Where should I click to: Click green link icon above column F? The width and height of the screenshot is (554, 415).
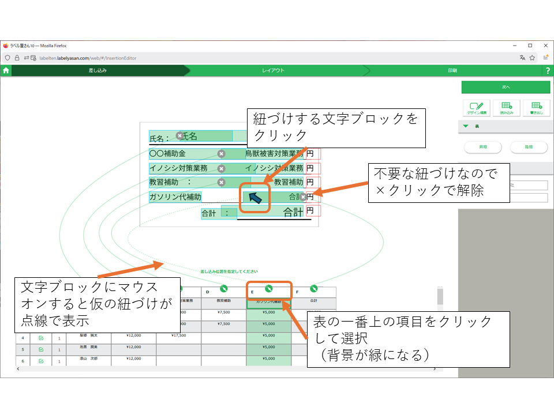pos(313,289)
